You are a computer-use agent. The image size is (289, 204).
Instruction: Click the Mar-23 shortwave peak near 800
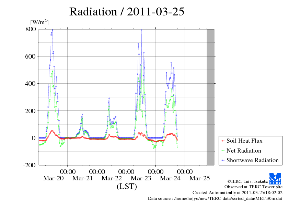pyautogui.click(x=141, y=29)
